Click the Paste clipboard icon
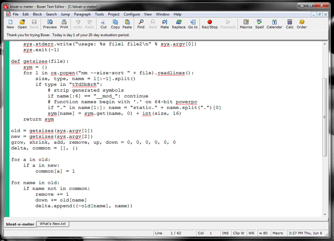The width and height of the screenshot is (334, 241). (127, 24)
